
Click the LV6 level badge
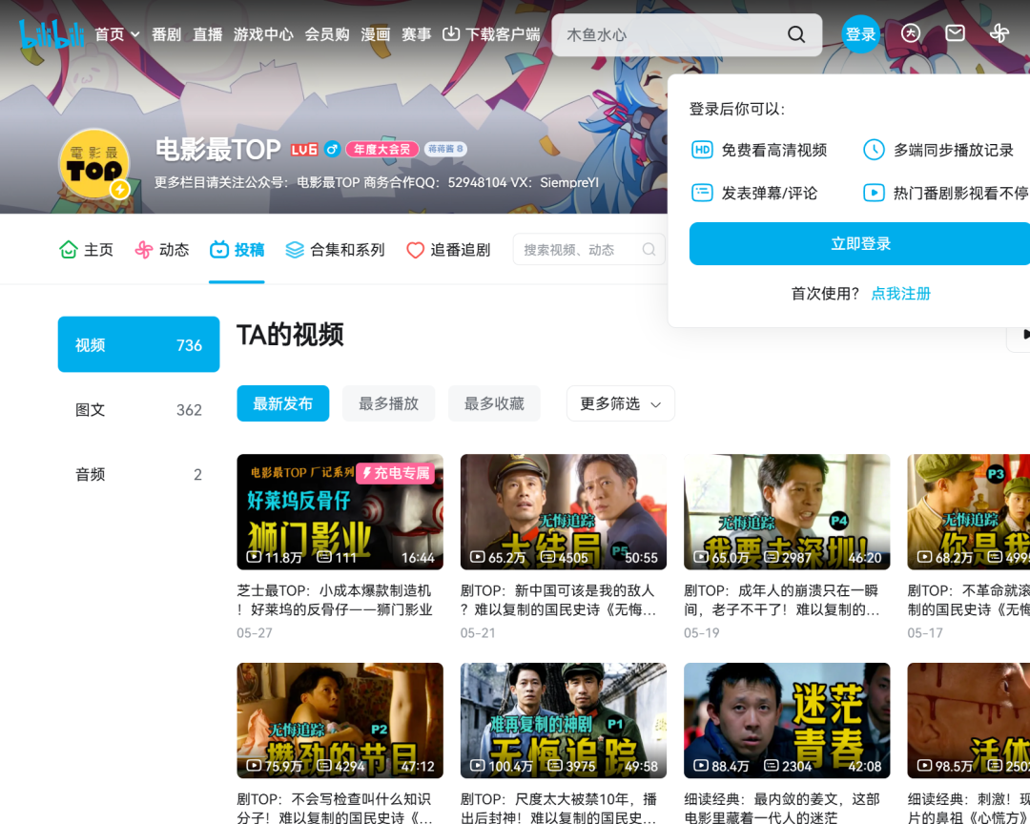pos(304,149)
